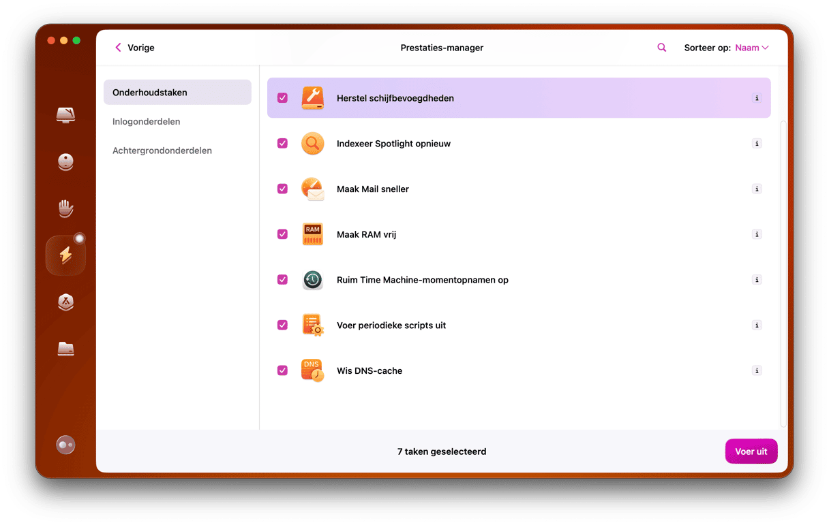Screen dimensions: 829x525
Task: Click the 'Indexeer Spotlight opnieuw' task text
Action: tap(393, 144)
